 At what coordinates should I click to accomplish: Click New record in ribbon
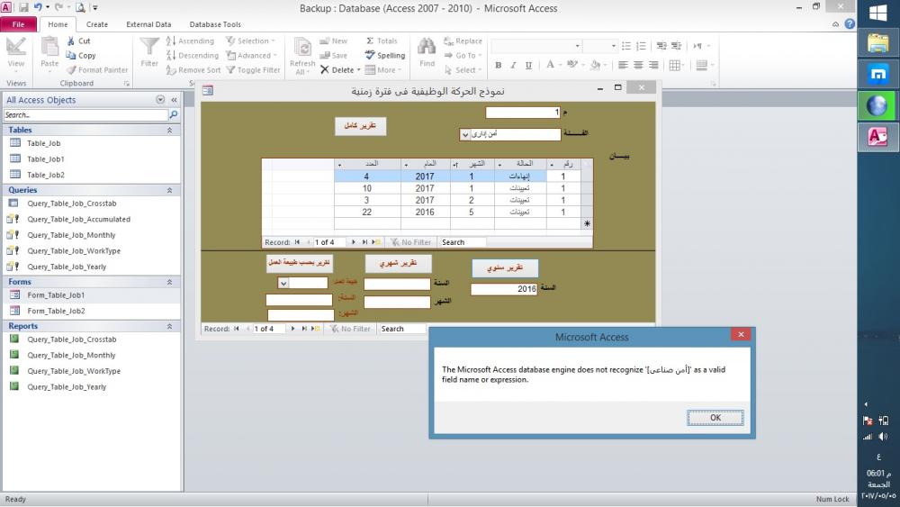pos(334,41)
